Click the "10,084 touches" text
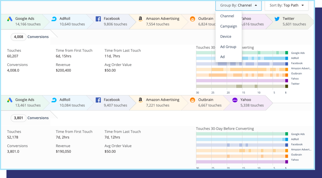This screenshot has height=178, width=322. (x=72, y=106)
